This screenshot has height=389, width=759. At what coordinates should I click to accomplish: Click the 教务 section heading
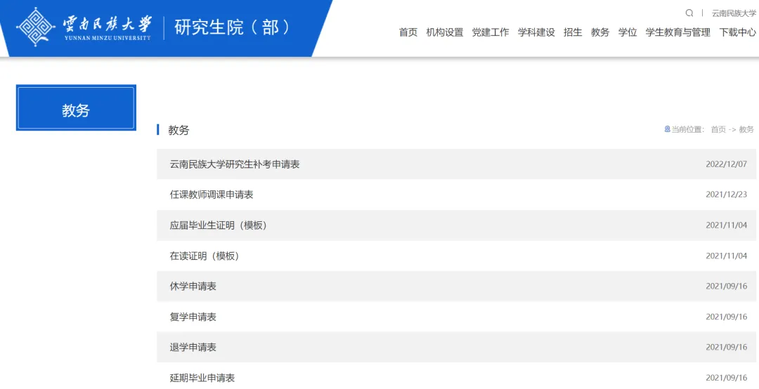179,130
